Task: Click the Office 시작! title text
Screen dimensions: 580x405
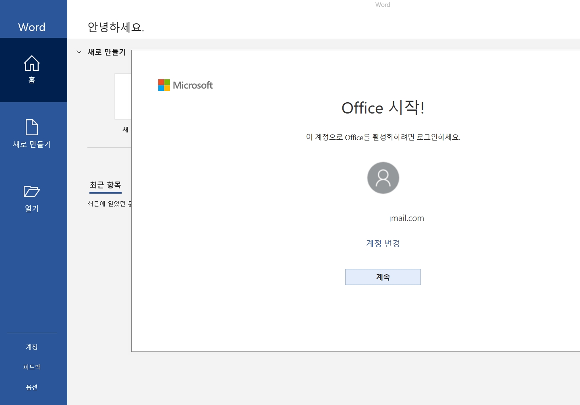Action: tap(383, 107)
